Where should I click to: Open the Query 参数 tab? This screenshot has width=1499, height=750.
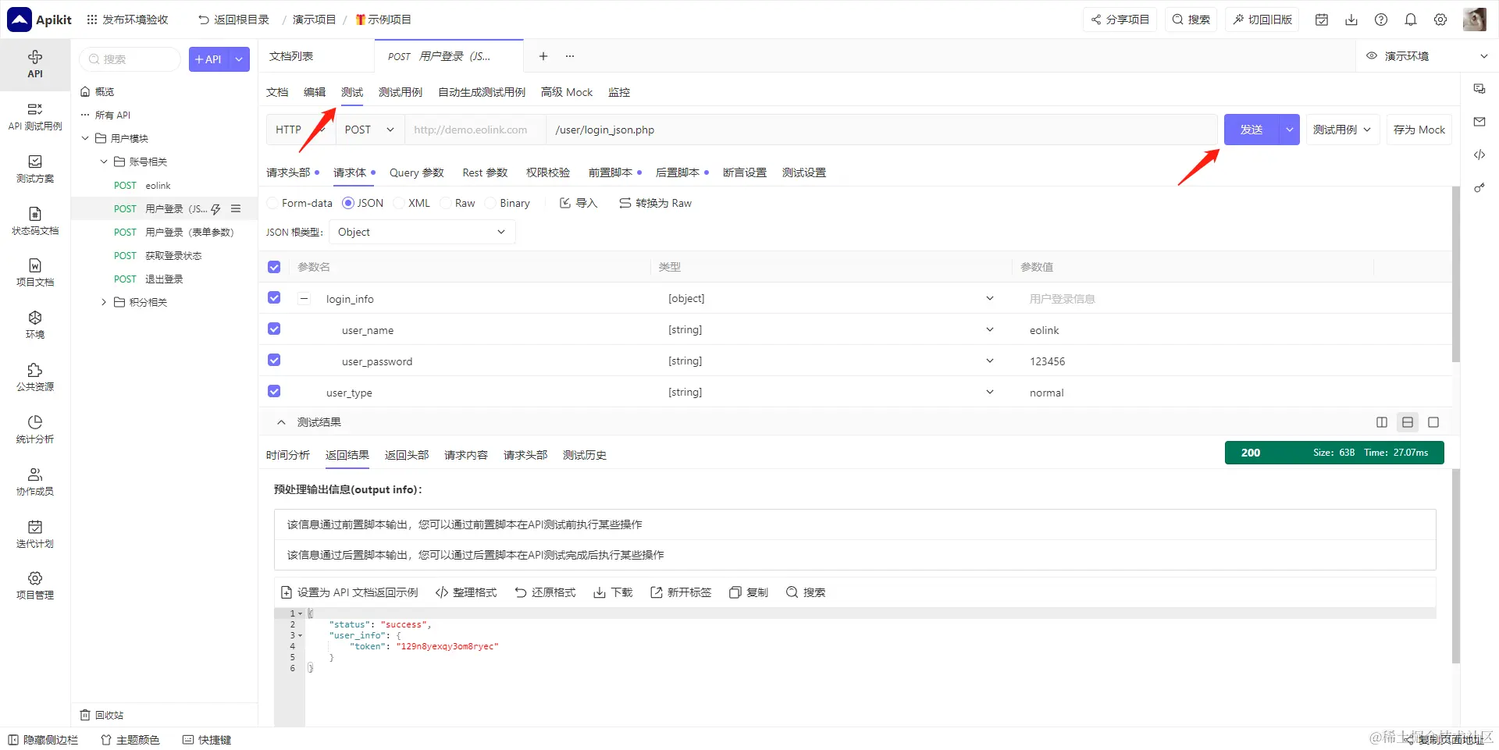417,172
